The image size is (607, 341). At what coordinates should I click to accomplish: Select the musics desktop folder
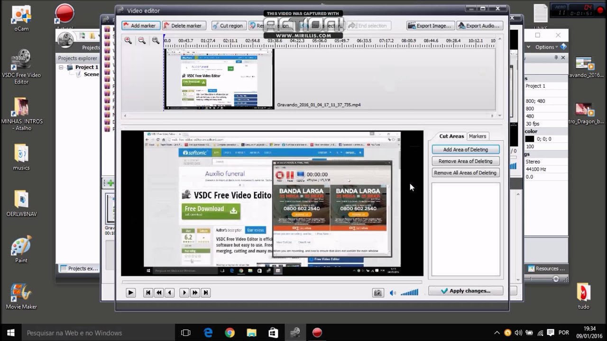21,158
